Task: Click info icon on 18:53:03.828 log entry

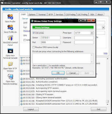Action: click(21, 88)
